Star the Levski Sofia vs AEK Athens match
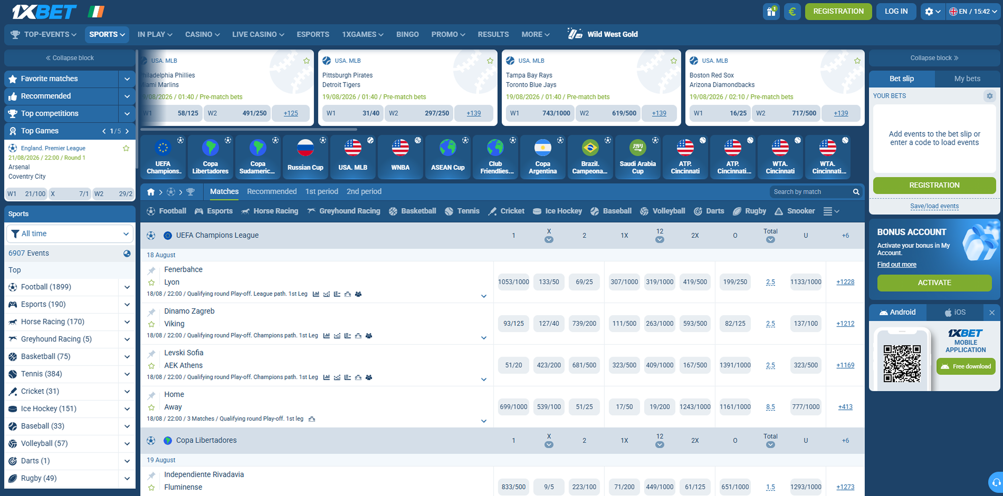 click(151, 366)
